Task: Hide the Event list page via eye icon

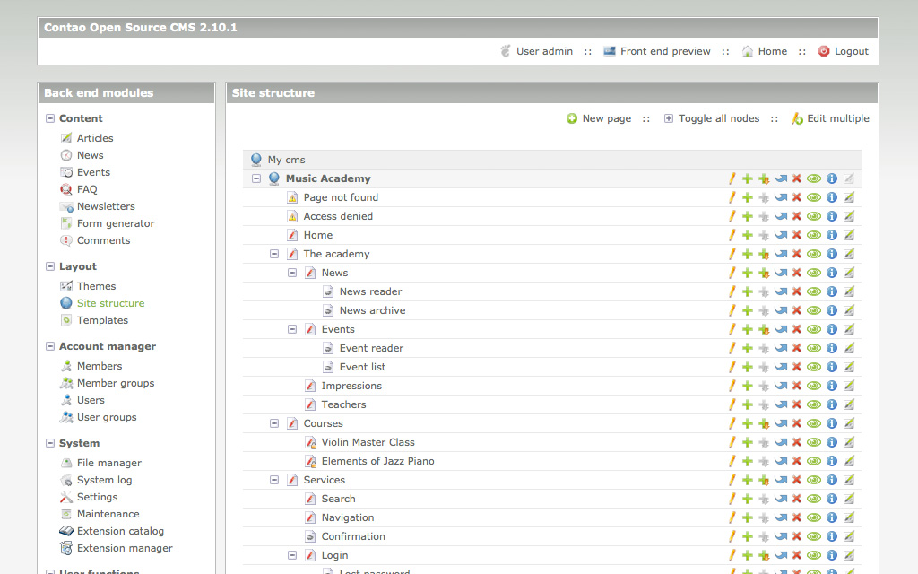Action: point(814,367)
